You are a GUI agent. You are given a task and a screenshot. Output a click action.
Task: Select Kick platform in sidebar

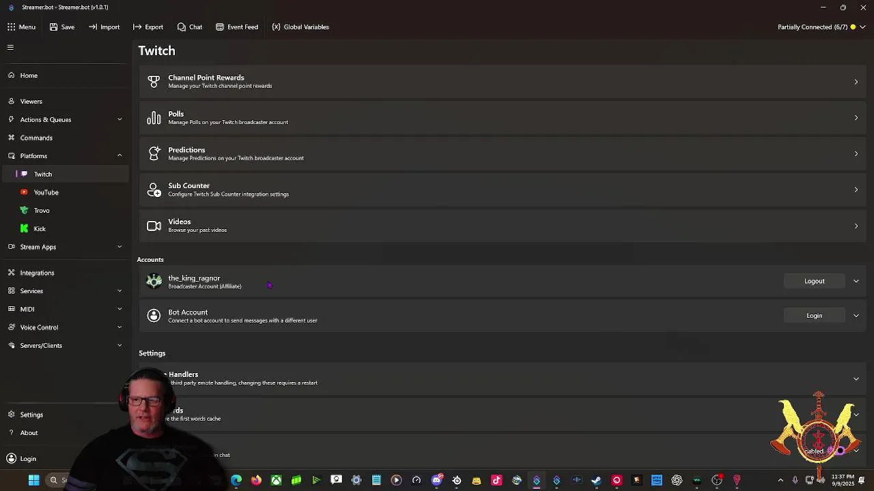click(65, 228)
